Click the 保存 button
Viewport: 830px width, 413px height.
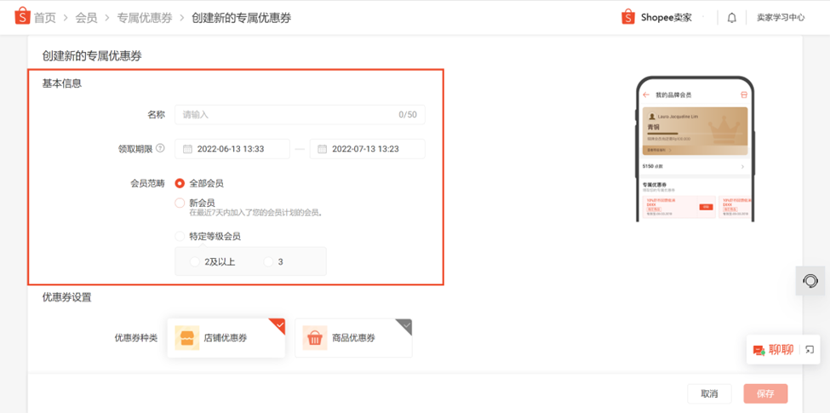coord(765,394)
